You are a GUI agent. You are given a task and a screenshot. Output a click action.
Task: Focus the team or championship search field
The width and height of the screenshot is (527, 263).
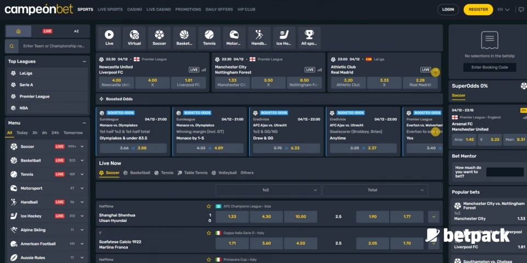[x=53, y=46]
